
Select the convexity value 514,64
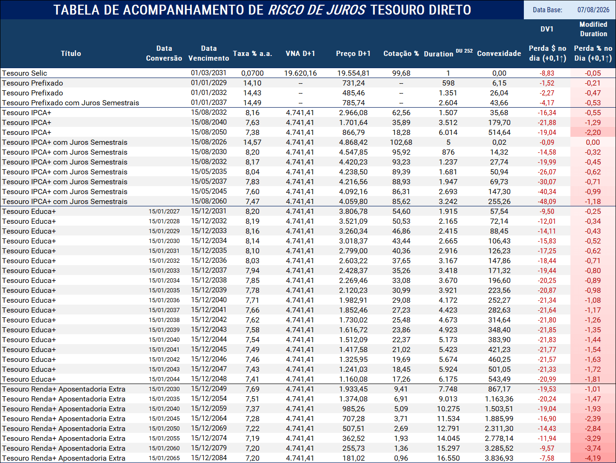click(499, 133)
